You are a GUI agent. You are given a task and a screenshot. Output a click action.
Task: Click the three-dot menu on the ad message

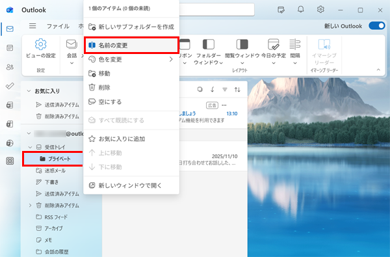(x=224, y=105)
